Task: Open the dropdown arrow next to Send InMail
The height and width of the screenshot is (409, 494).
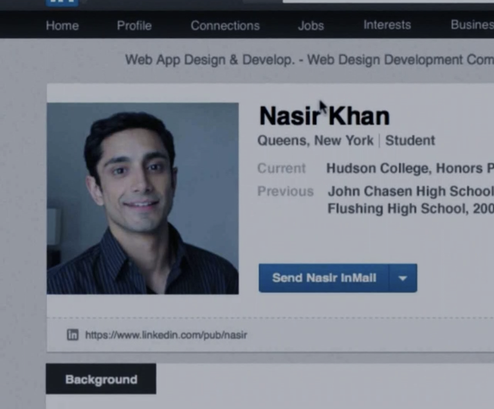Action: (403, 278)
